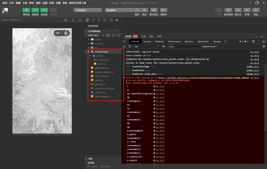
Task: Open 资源管理器 more options ellipsis
Action: (116, 26)
